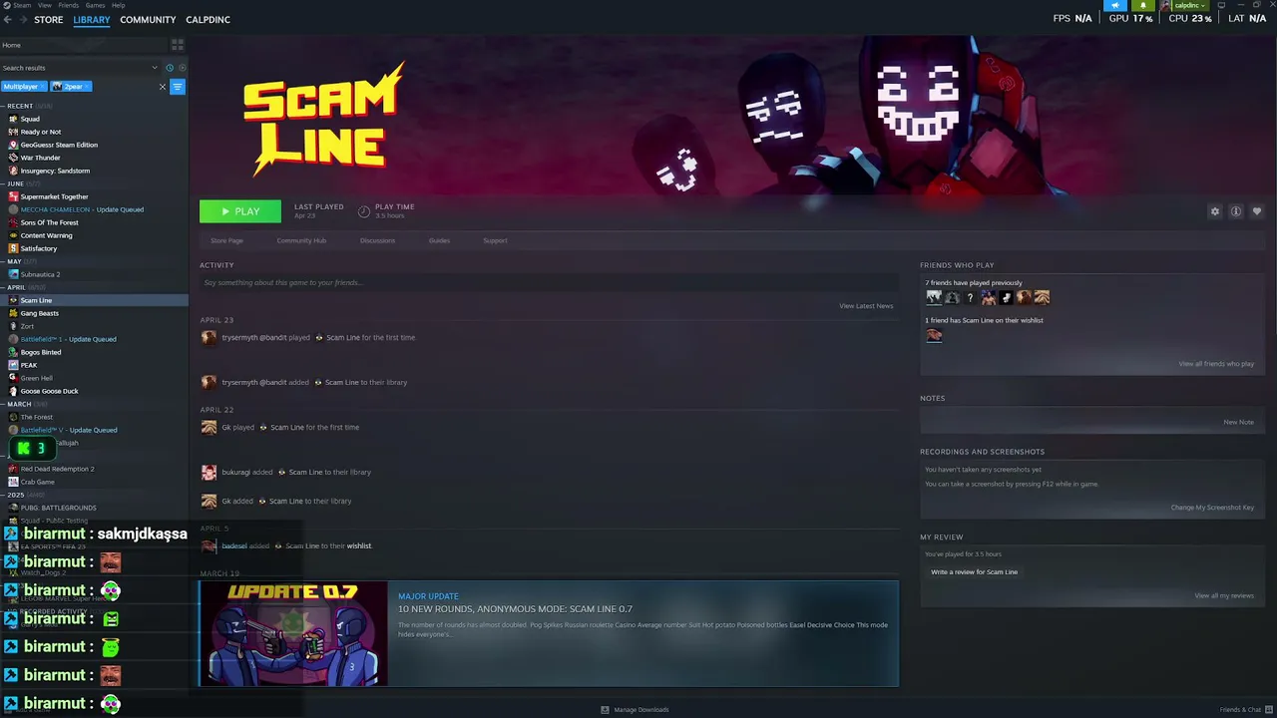Add Scam Line to favorites heart

pos(1256,211)
